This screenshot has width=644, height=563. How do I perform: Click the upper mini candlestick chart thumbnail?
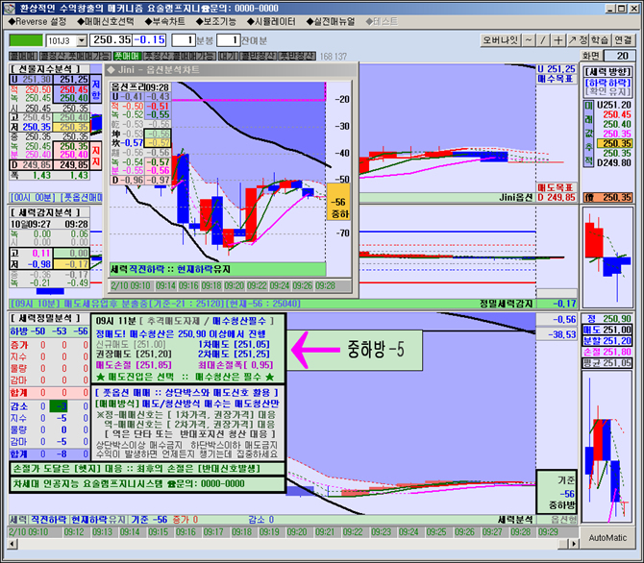pos(607,257)
